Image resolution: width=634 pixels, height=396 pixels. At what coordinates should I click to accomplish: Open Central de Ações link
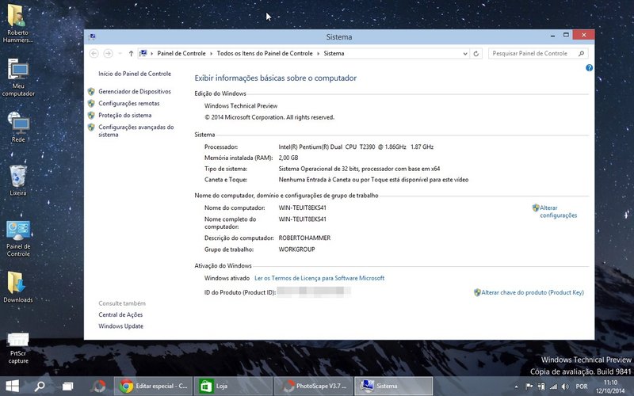[x=120, y=314]
